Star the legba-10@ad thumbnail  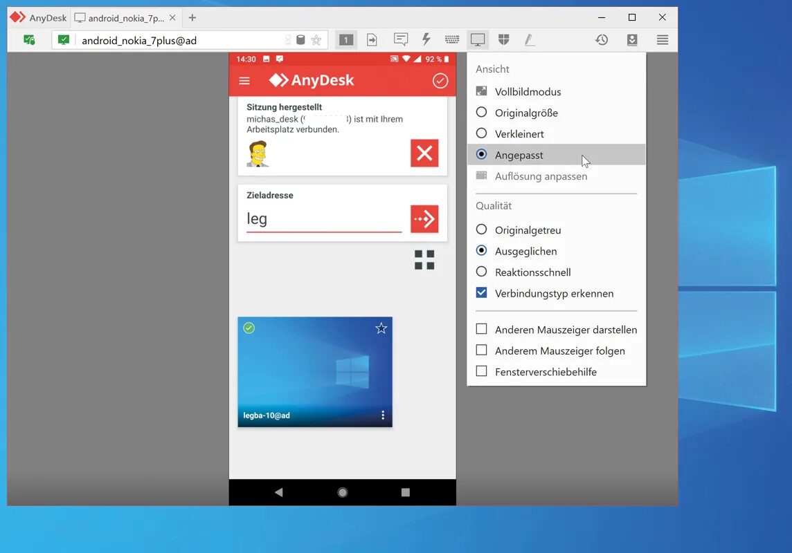(381, 328)
